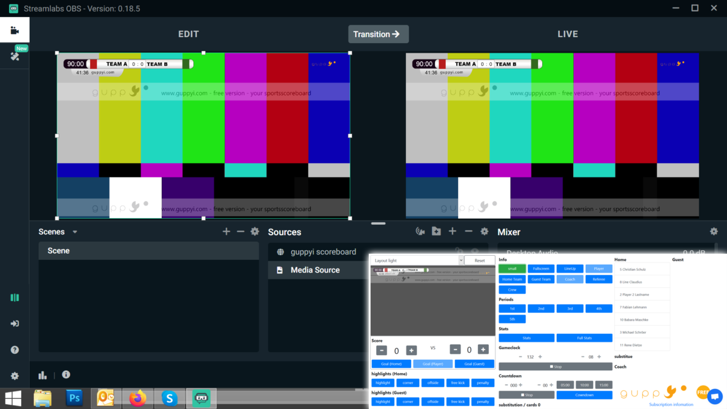Click the add source folder icon
The width and height of the screenshot is (727, 409).
[436, 231]
